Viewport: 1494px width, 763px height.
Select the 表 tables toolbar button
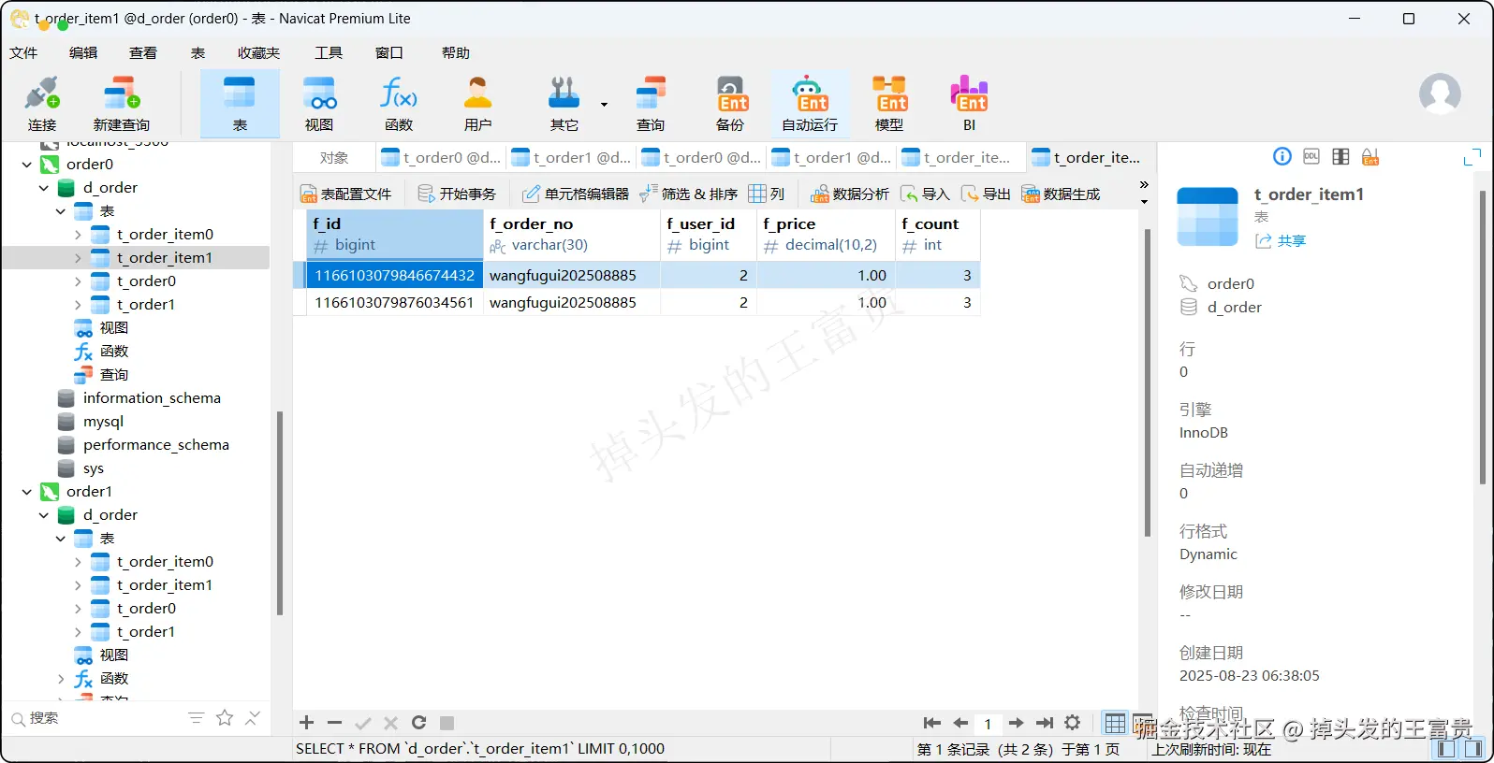coord(240,103)
